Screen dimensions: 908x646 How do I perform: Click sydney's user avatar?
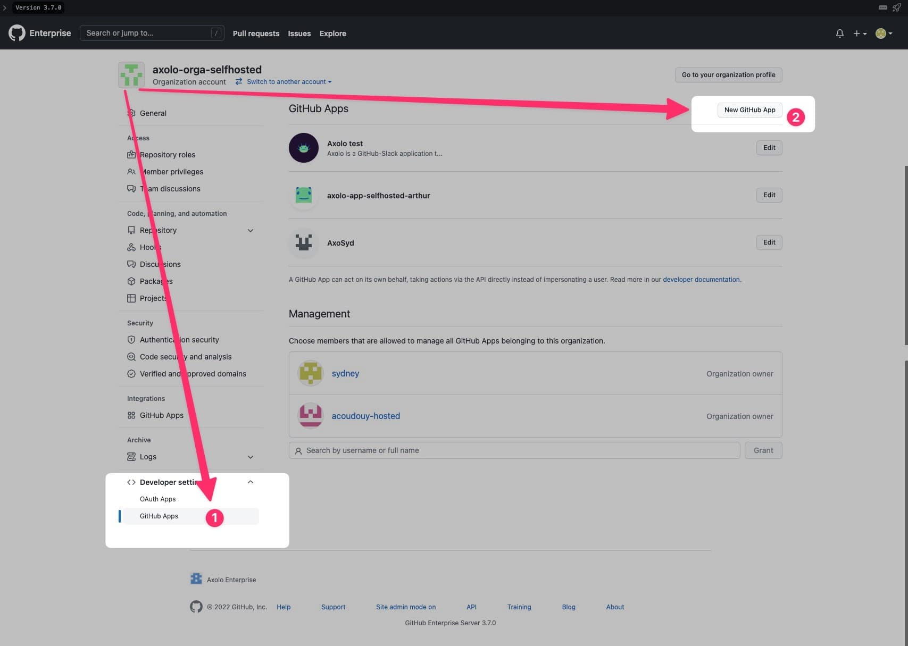tap(311, 373)
